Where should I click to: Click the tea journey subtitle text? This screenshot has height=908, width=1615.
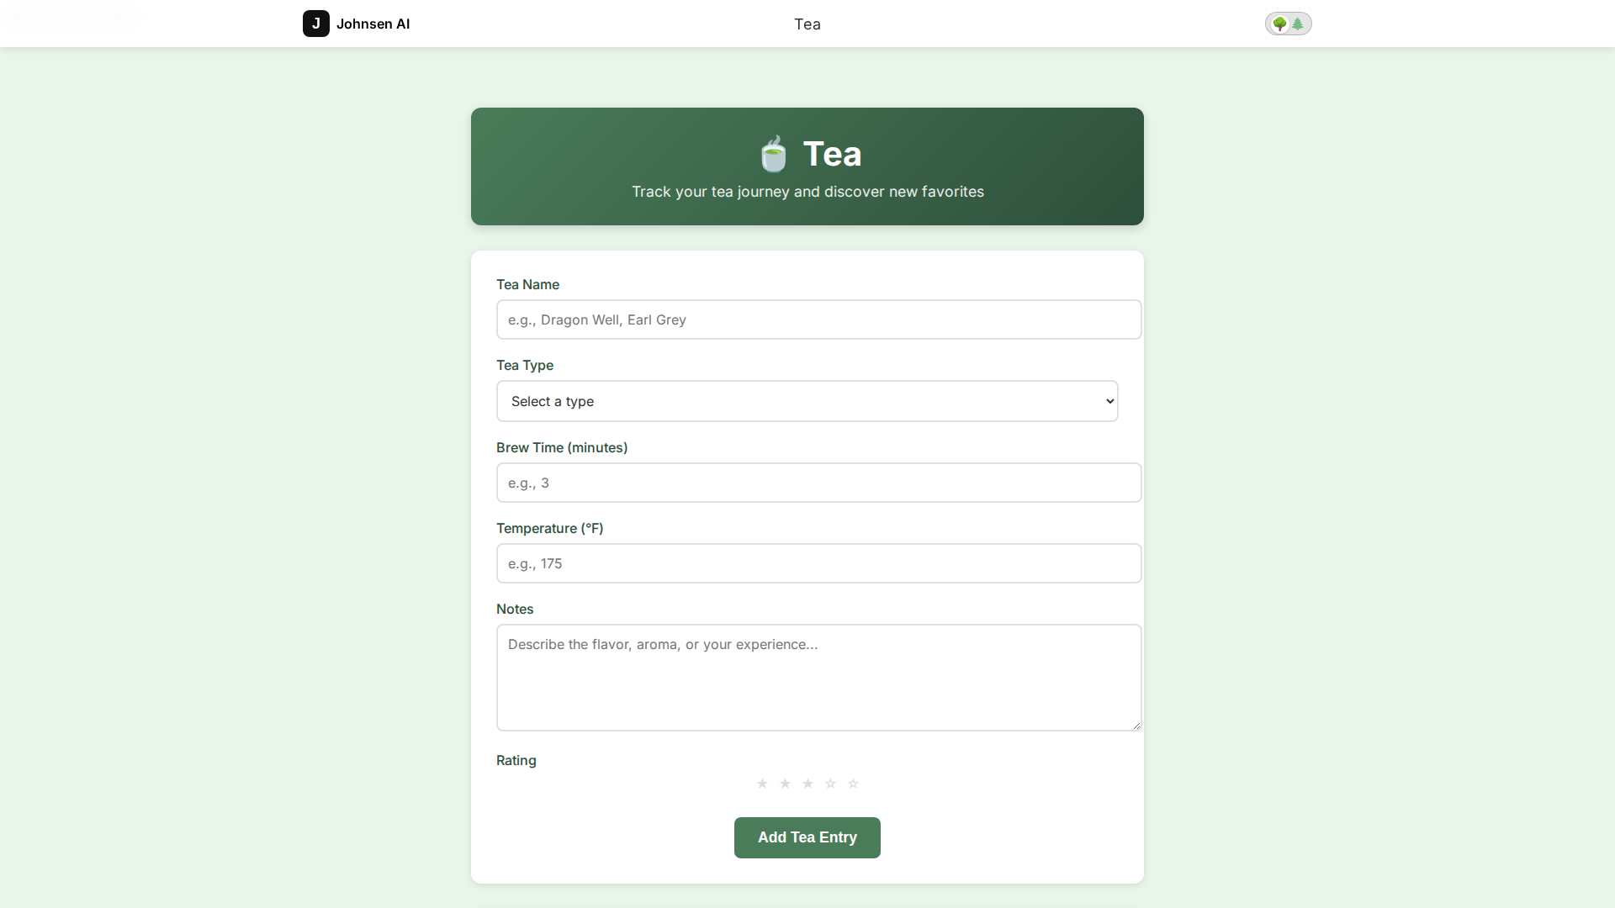(807, 192)
